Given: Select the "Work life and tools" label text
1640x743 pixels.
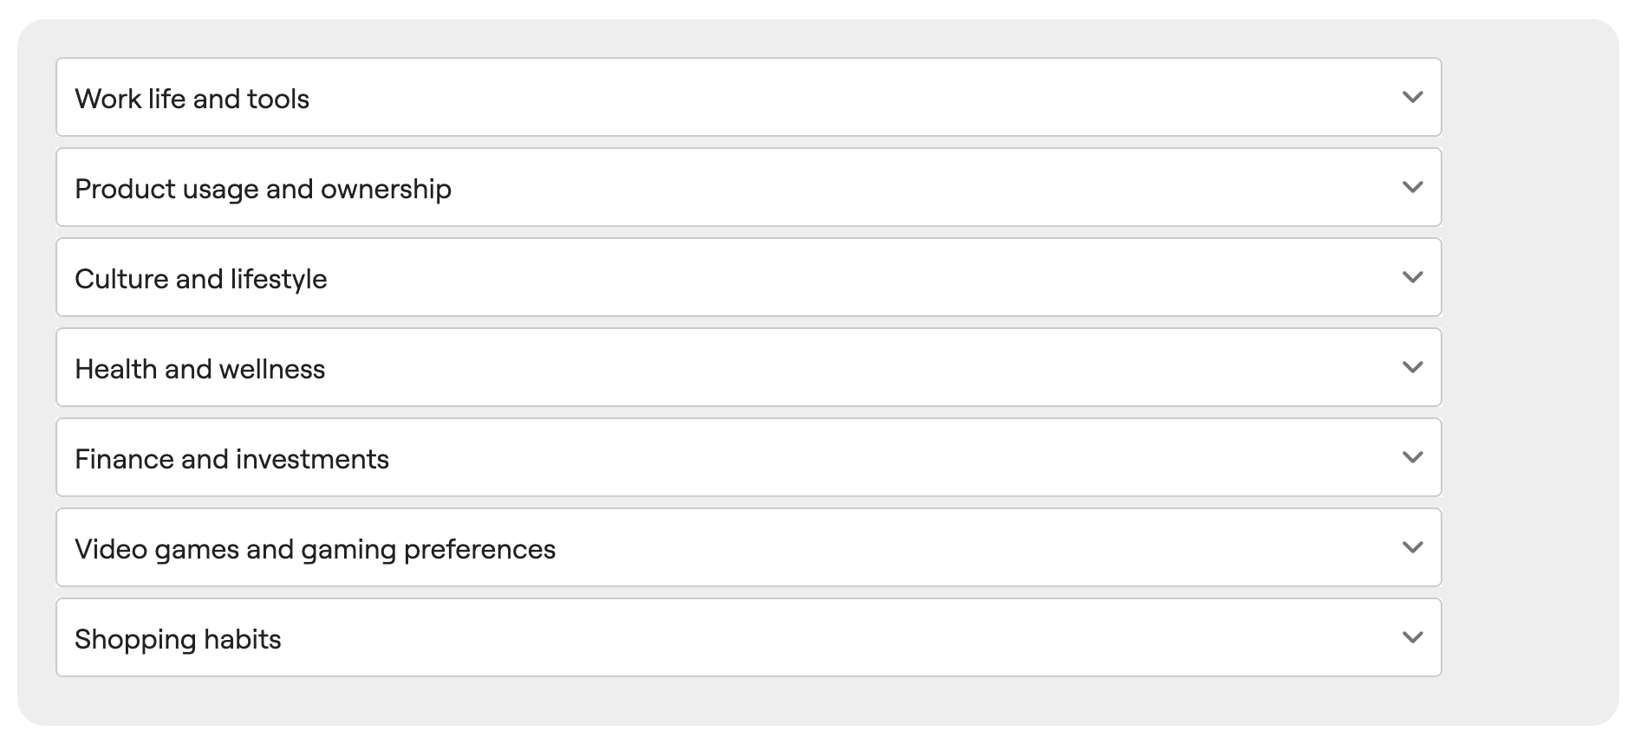Looking at the screenshot, I should 192,99.
